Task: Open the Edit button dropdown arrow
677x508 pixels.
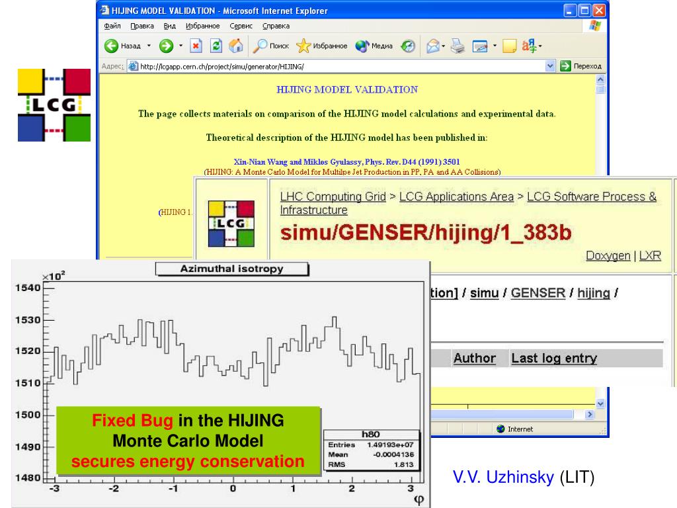Action: [x=495, y=46]
